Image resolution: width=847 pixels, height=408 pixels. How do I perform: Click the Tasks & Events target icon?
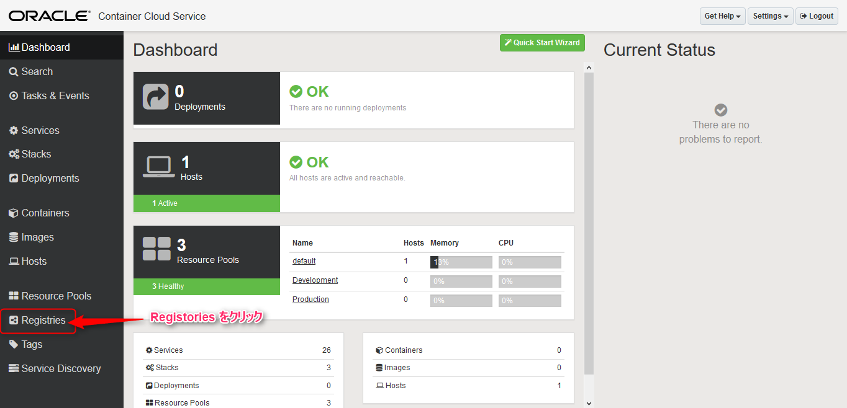[14, 96]
